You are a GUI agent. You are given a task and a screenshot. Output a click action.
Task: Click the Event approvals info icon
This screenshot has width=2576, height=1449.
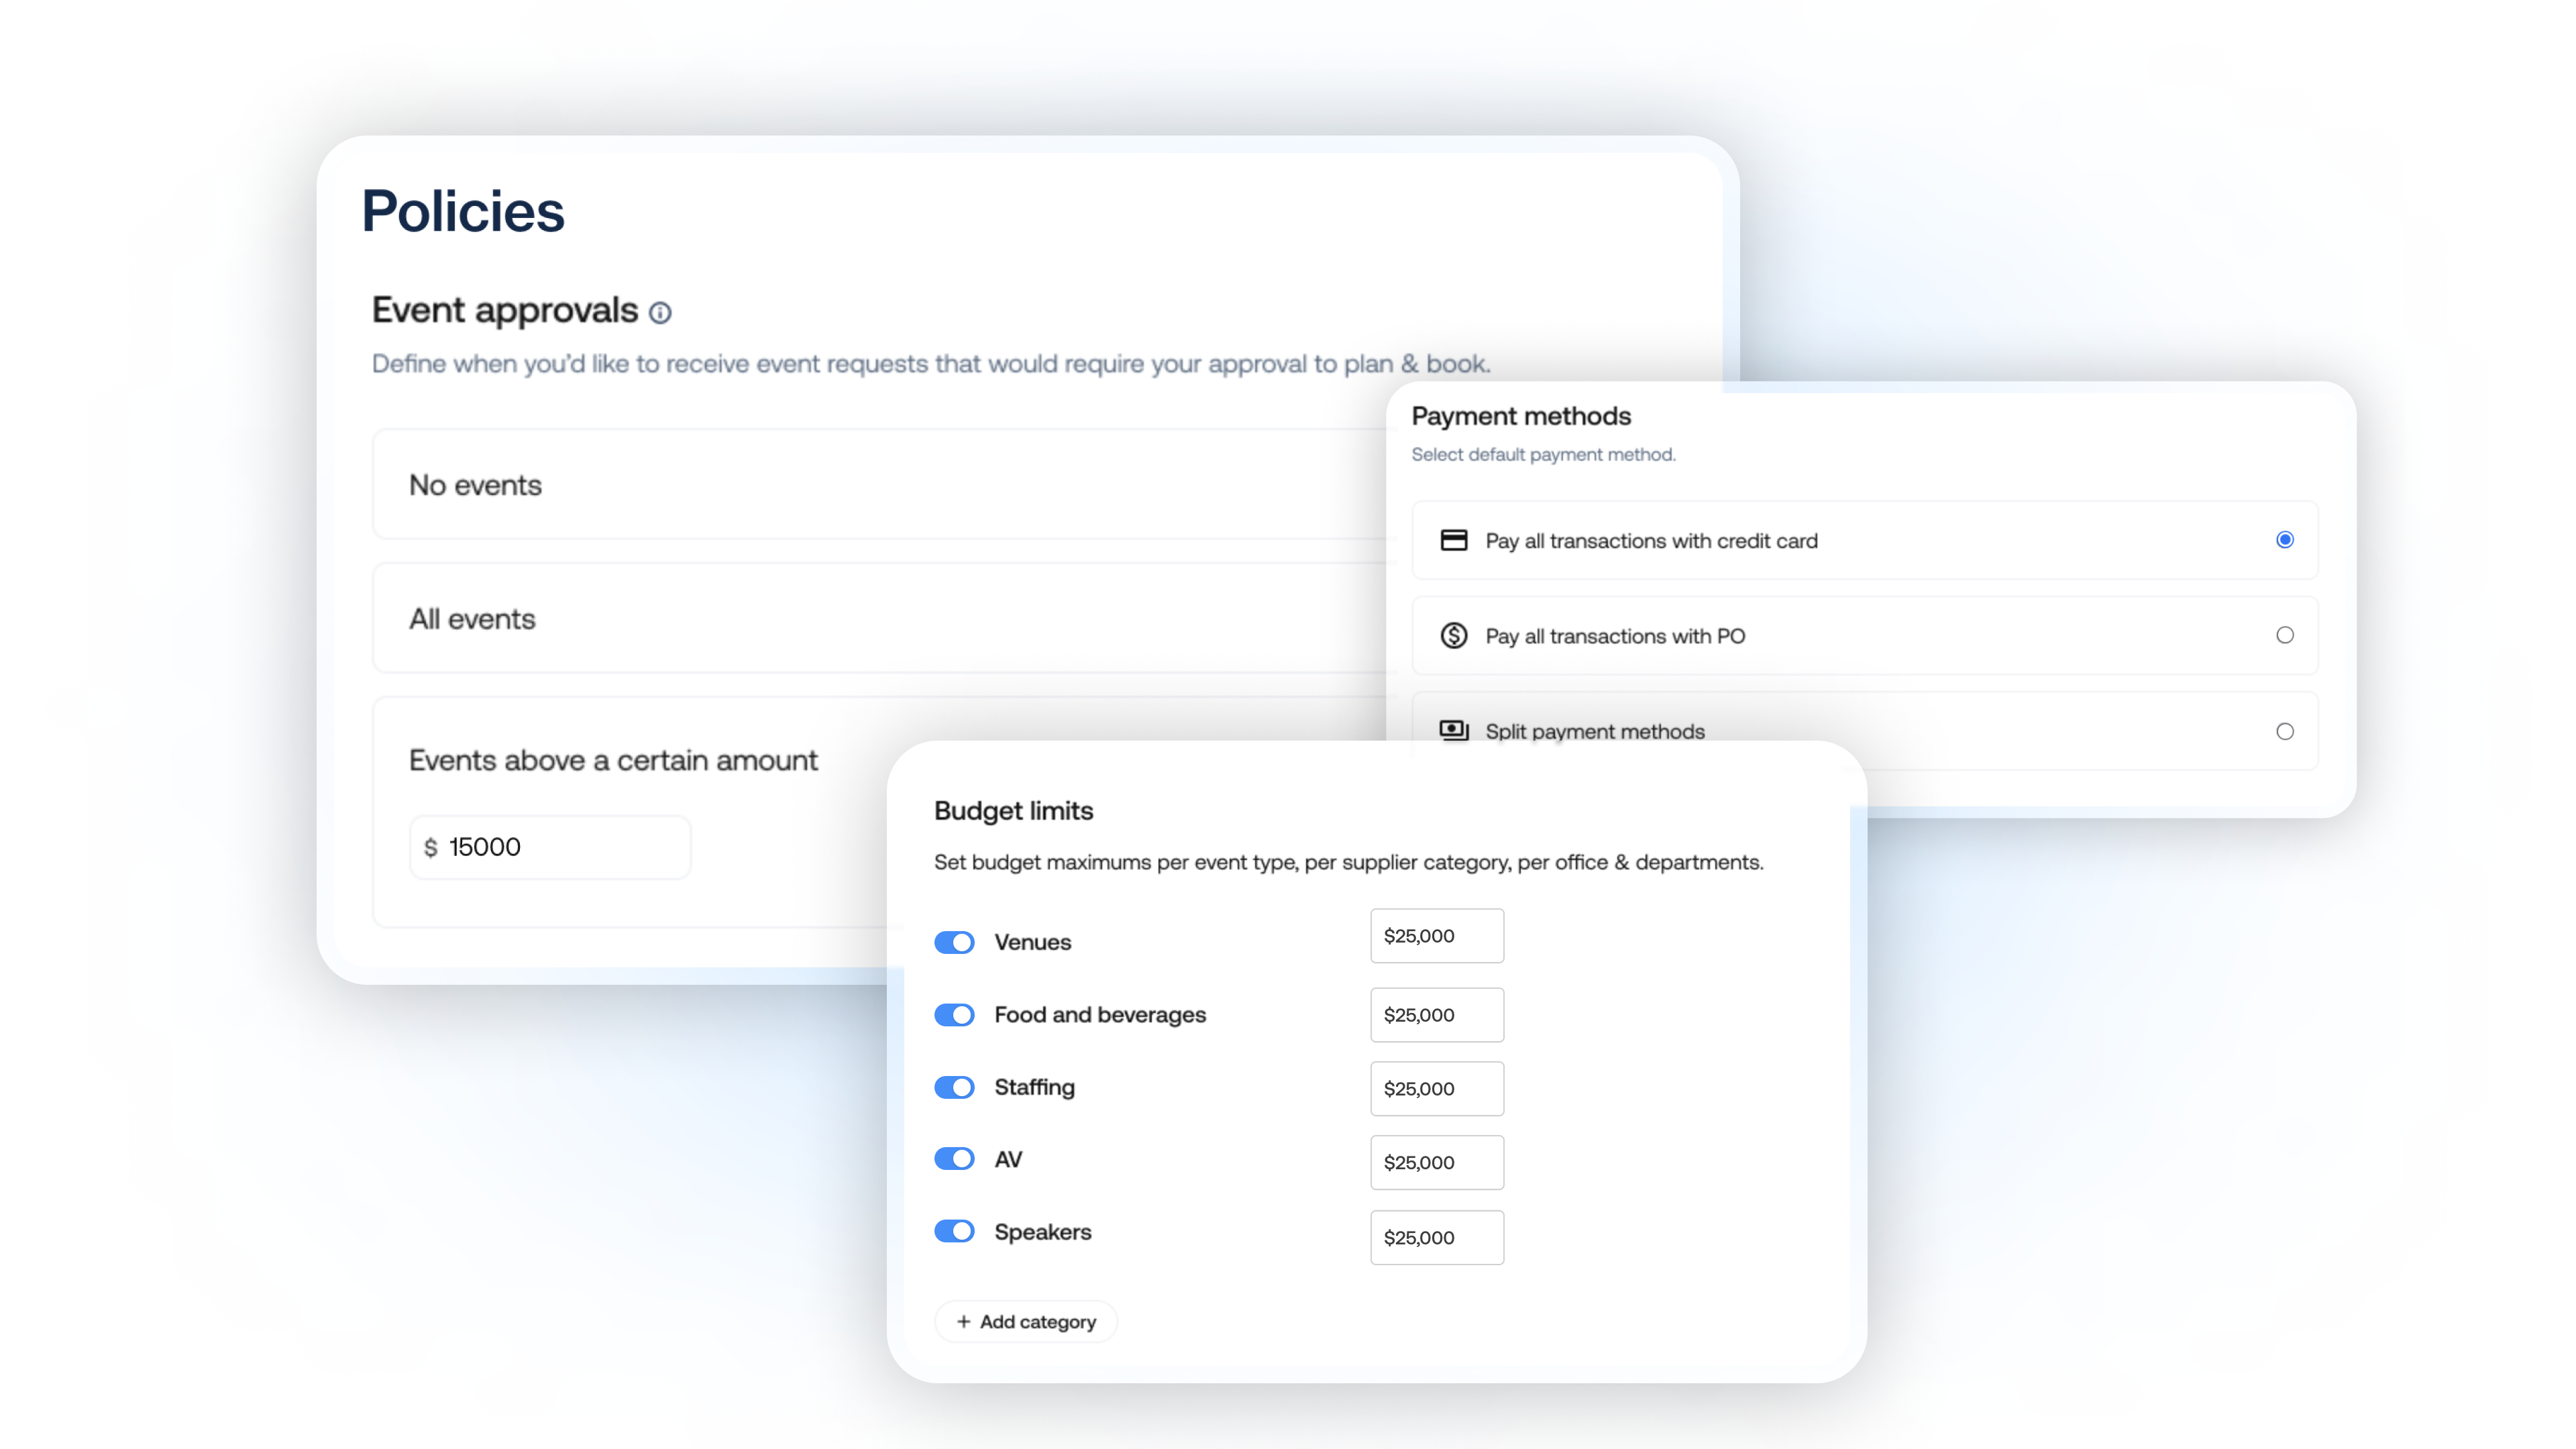[660, 313]
